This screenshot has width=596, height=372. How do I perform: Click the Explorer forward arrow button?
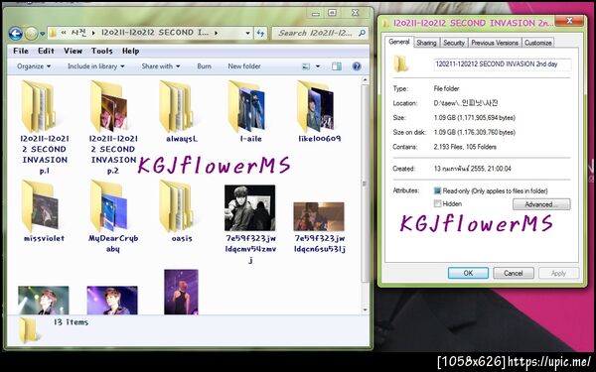coord(31,34)
